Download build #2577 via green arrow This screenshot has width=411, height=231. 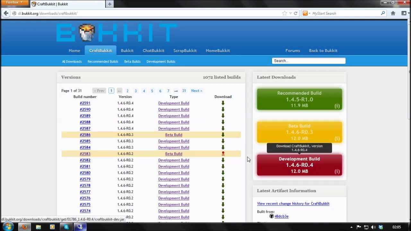(x=223, y=192)
